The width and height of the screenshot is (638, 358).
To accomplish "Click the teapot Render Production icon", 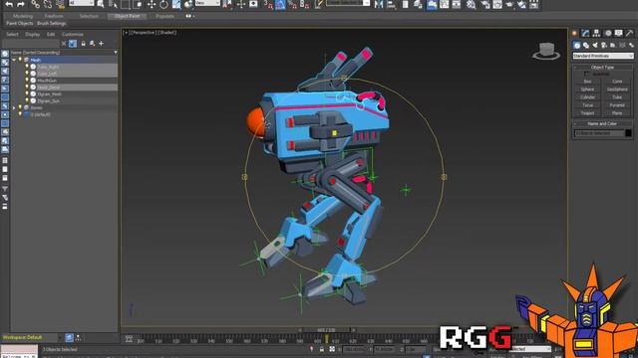I will 509,4.
